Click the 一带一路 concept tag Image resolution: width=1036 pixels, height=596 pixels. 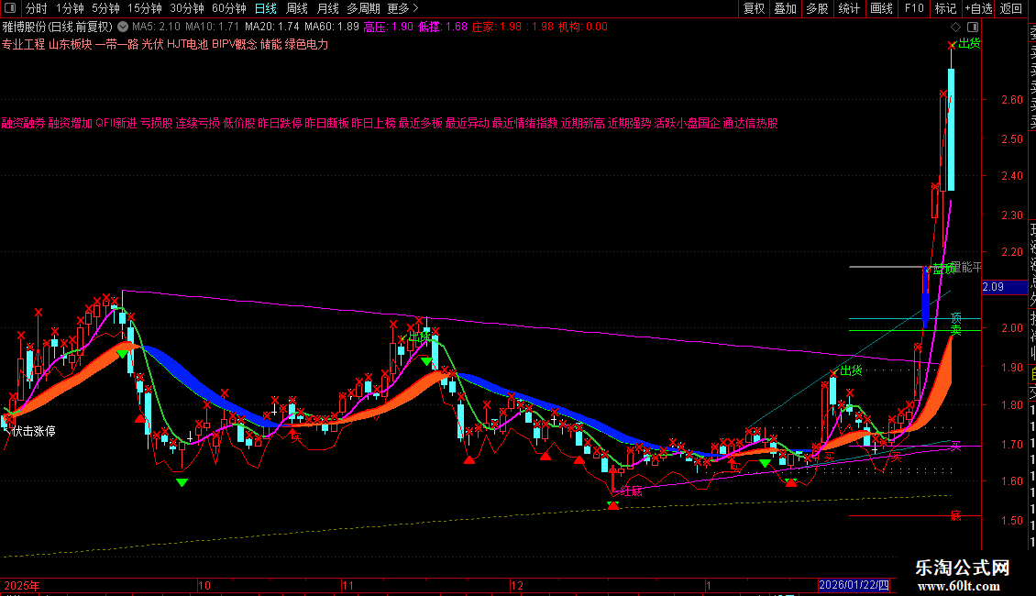point(117,44)
